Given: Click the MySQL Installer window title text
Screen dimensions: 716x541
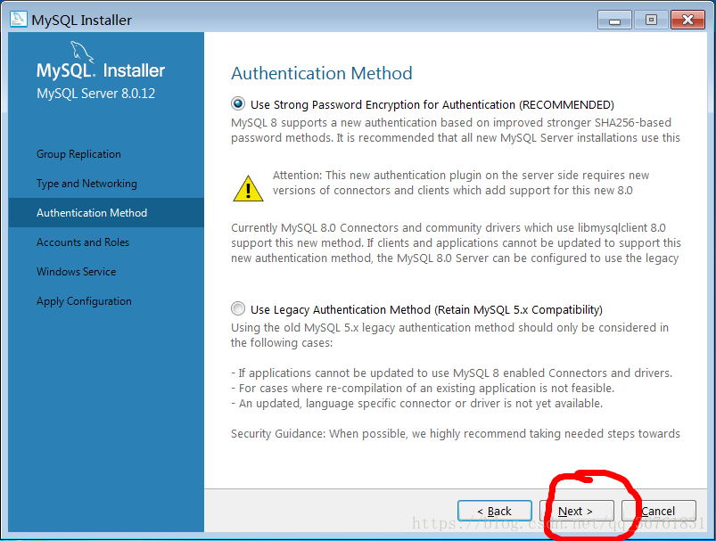Looking at the screenshot, I should coord(81,20).
